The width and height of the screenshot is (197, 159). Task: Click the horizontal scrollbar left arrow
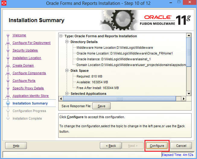[x=61, y=99]
